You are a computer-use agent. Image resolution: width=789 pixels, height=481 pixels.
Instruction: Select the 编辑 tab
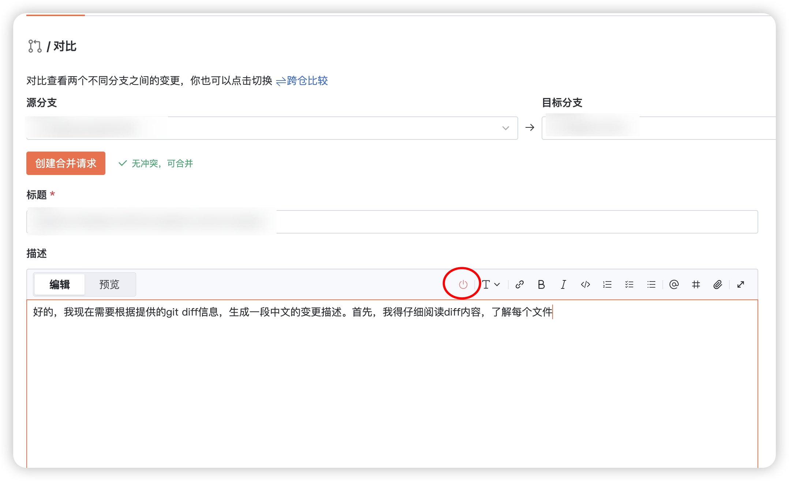pos(59,284)
